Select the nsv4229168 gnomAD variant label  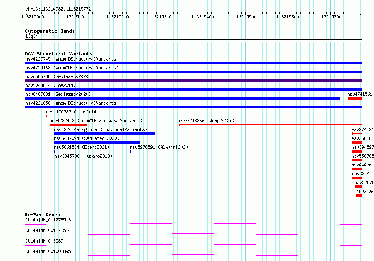tap(72, 68)
